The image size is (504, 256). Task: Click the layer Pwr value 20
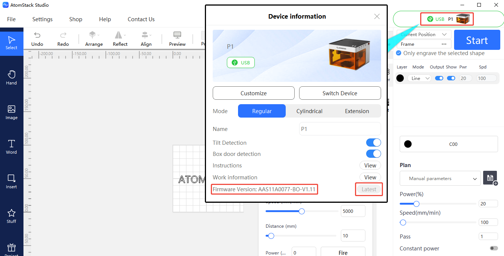point(465,78)
